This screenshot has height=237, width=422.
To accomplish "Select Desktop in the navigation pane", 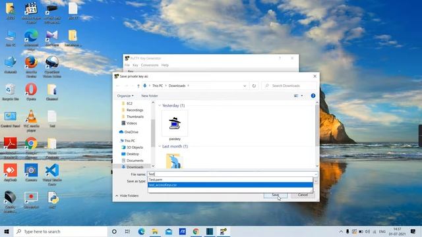I will pyautogui.click(x=133, y=154).
